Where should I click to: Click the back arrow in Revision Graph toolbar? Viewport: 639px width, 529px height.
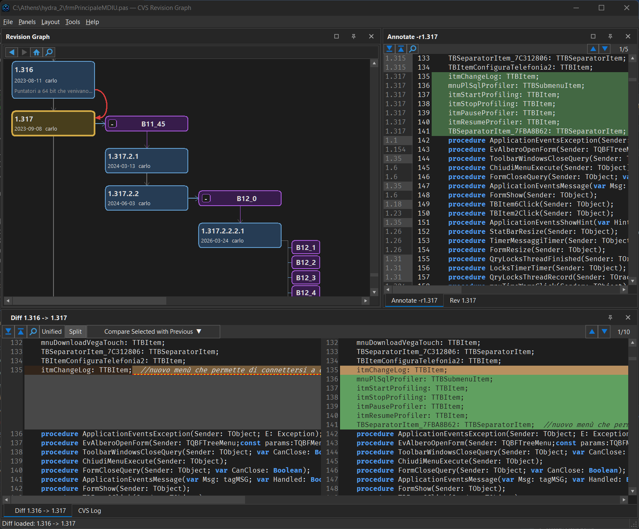[12, 52]
